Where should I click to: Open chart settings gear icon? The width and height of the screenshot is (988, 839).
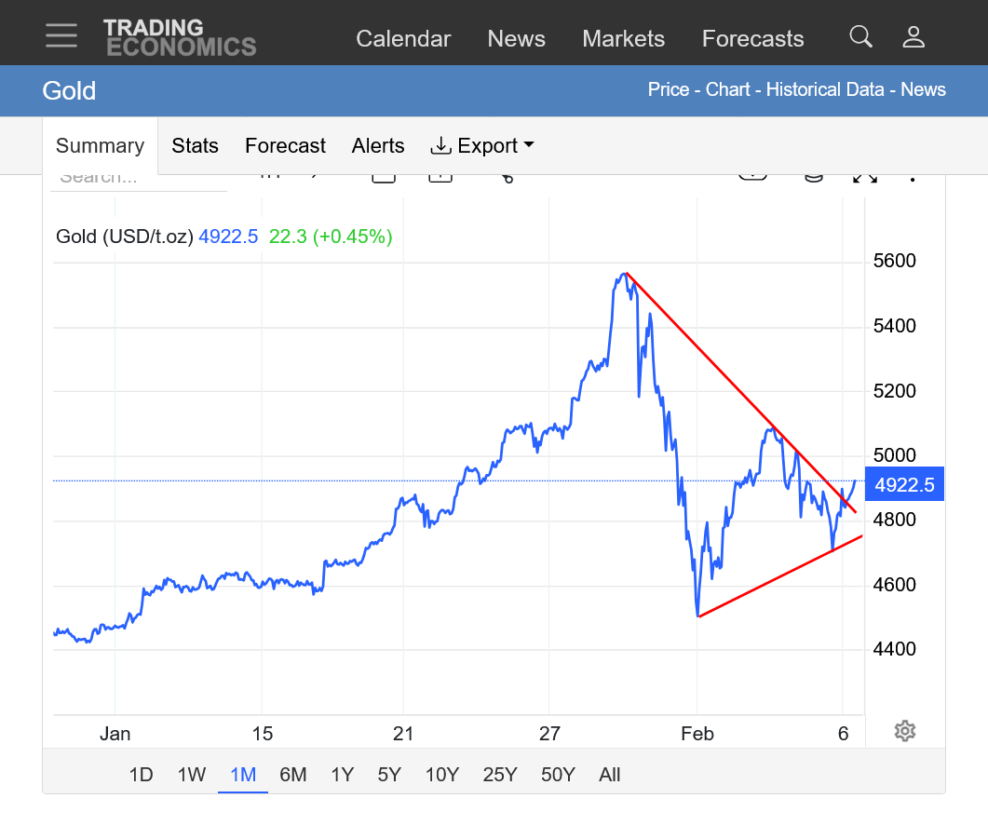coord(904,731)
